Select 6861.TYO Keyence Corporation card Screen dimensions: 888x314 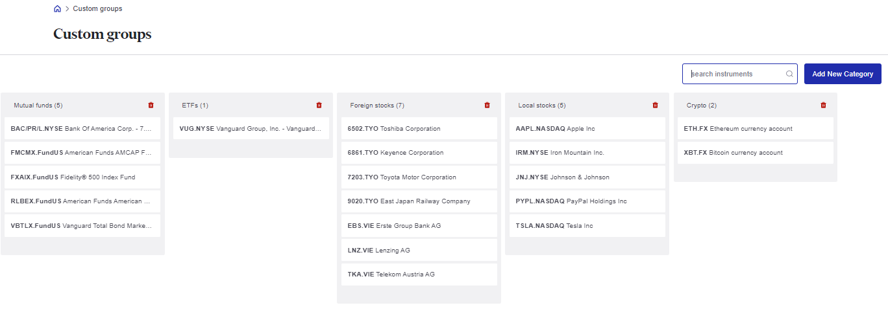pyautogui.click(x=419, y=153)
